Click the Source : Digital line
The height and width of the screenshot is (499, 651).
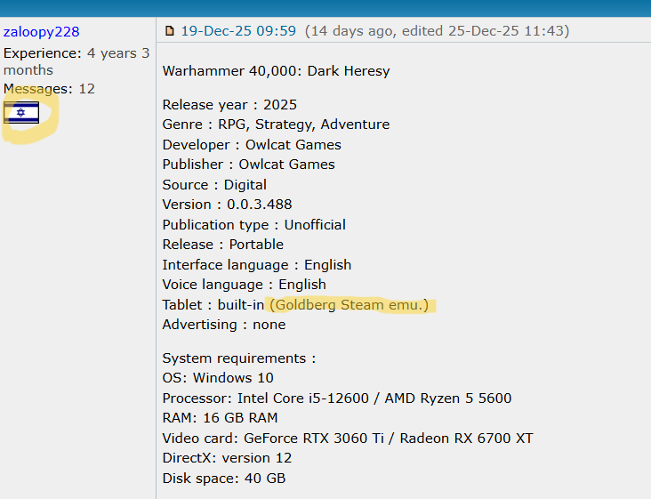[x=214, y=185]
